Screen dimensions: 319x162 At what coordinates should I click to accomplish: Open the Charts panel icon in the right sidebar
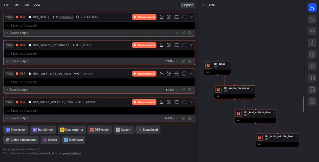pos(312,20)
